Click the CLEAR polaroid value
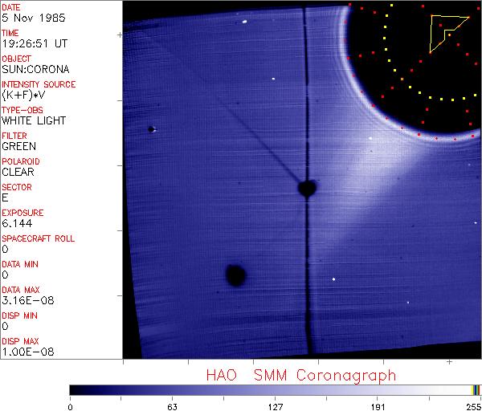482x411 pixels. point(18,172)
